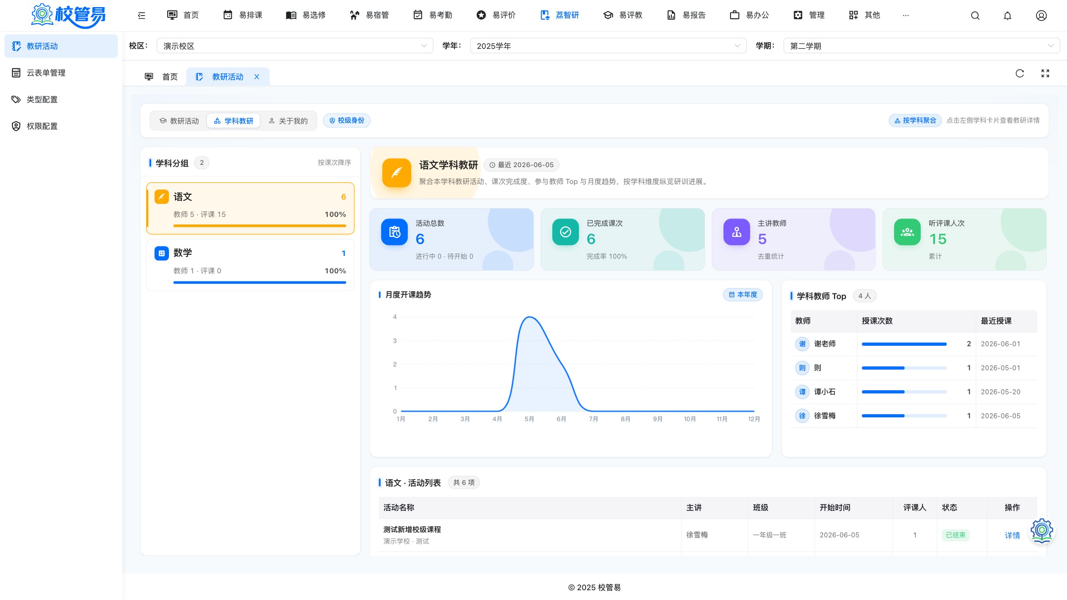
Task: Click the floating assistant gear badge
Action: tap(1042, 530)
